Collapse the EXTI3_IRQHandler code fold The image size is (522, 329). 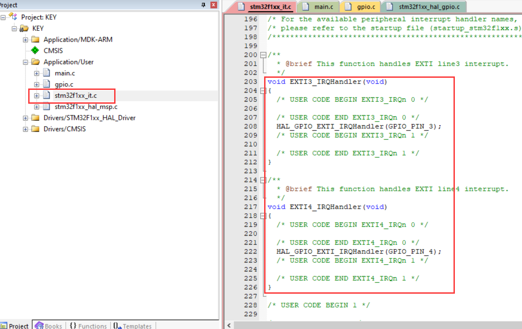(263, 90)
